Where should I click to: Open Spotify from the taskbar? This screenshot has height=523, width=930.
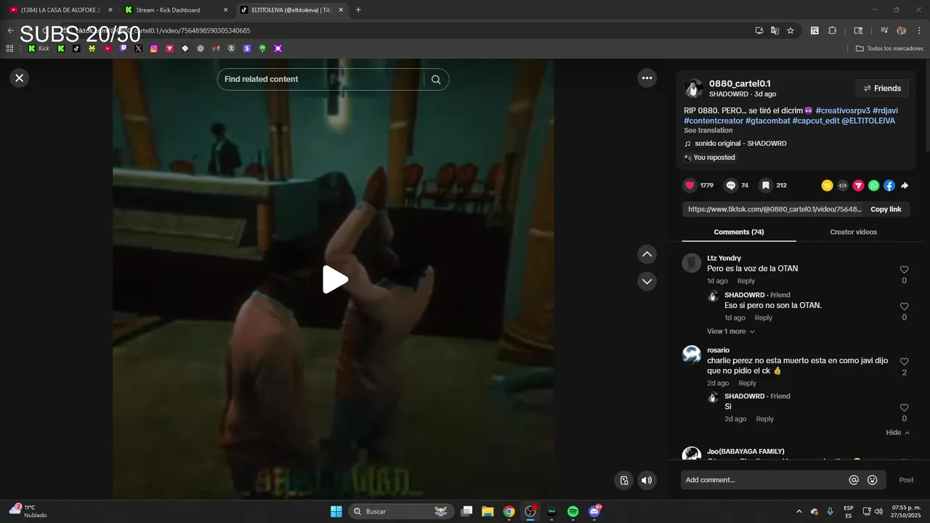[573, 511]
